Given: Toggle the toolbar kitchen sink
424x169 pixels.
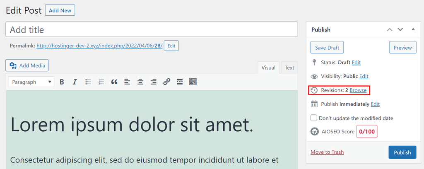Looking at the screenshot, I should click(x=193, y=82).
